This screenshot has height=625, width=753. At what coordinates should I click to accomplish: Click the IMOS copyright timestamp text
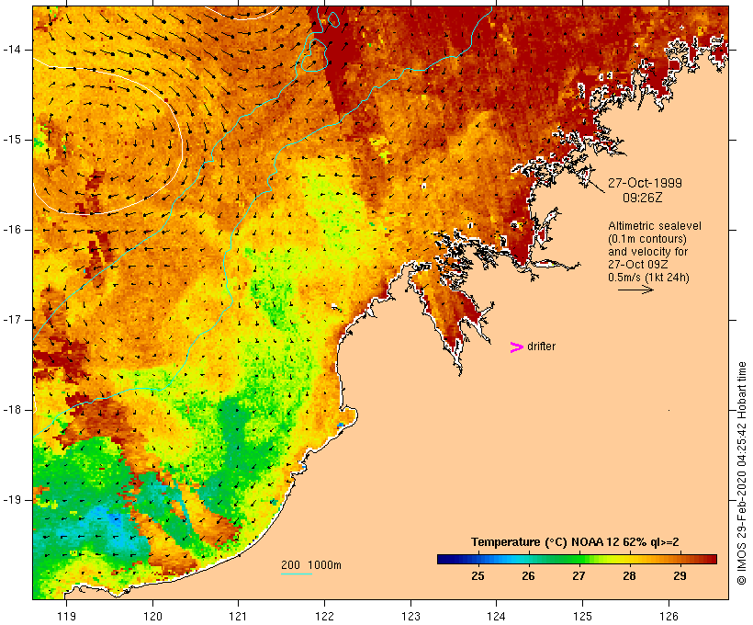(x=741, y=473)
